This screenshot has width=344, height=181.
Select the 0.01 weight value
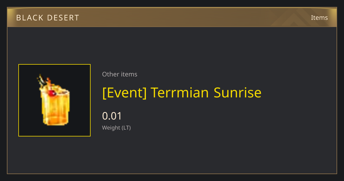click(x=112, y=116)
